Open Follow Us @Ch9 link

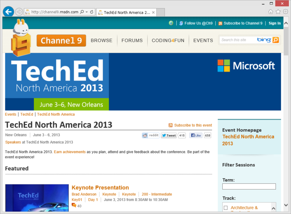pyautogui.click(x=198, y=23)
